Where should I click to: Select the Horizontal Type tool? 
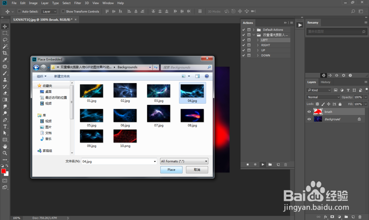coord(5,127)
